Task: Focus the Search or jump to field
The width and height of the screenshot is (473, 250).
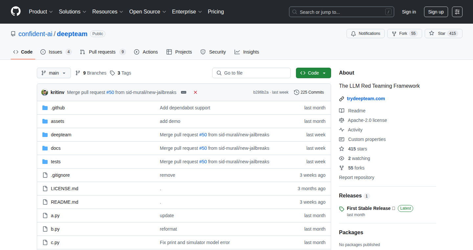Action: 342,12
